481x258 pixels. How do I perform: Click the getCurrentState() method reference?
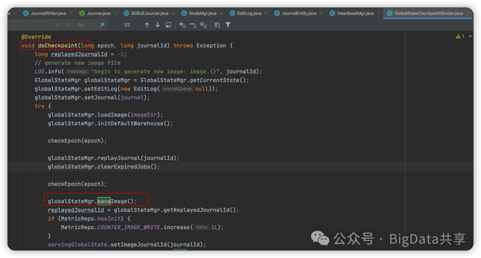(x=218, y=80)
